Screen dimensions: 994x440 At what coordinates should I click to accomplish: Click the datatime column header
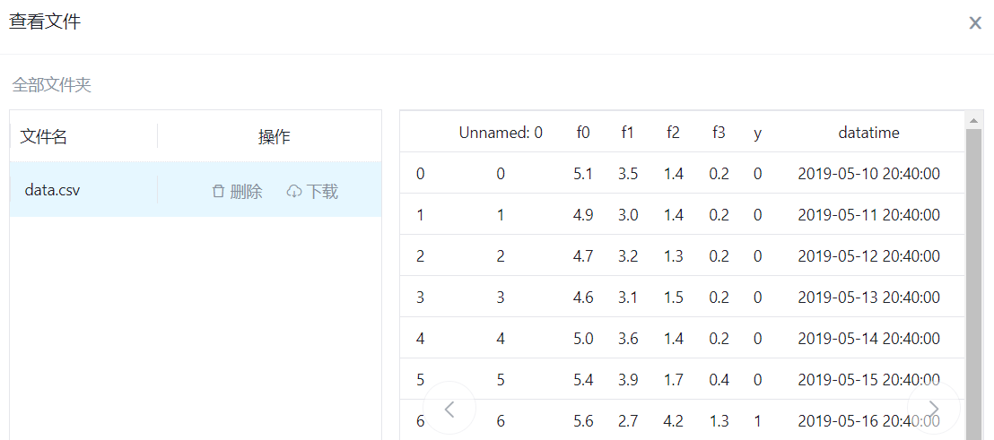pos(868,133)
